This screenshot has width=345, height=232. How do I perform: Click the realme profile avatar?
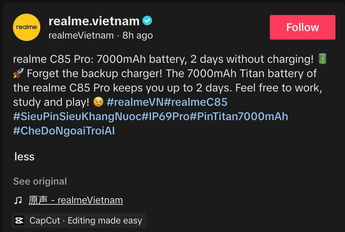pos(26,27)
